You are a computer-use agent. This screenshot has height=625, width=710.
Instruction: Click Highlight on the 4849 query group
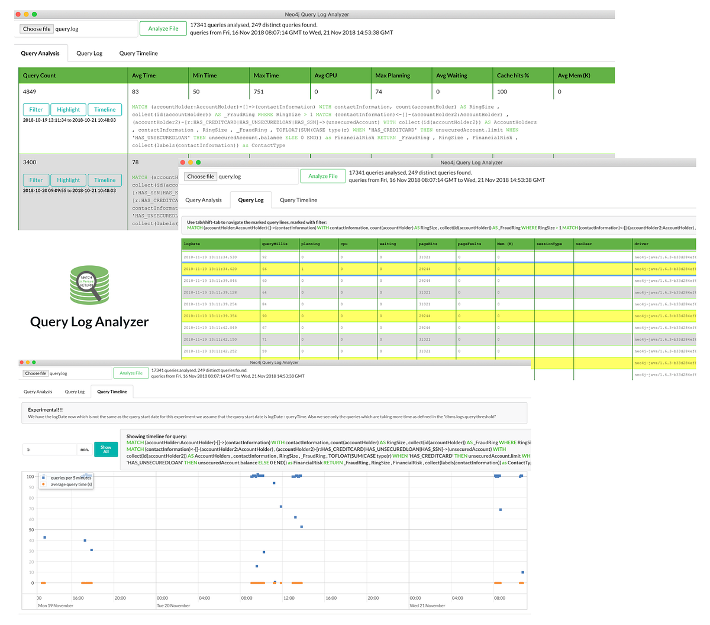(x=67, y=109)
